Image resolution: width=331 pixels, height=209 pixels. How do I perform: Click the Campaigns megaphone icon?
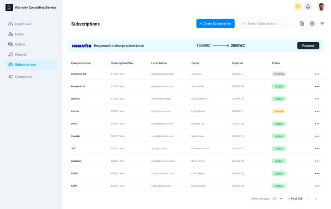pos(11,77)
